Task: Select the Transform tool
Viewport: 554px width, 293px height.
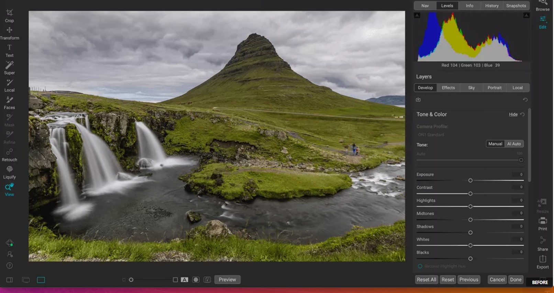Action: pos(9,33)
